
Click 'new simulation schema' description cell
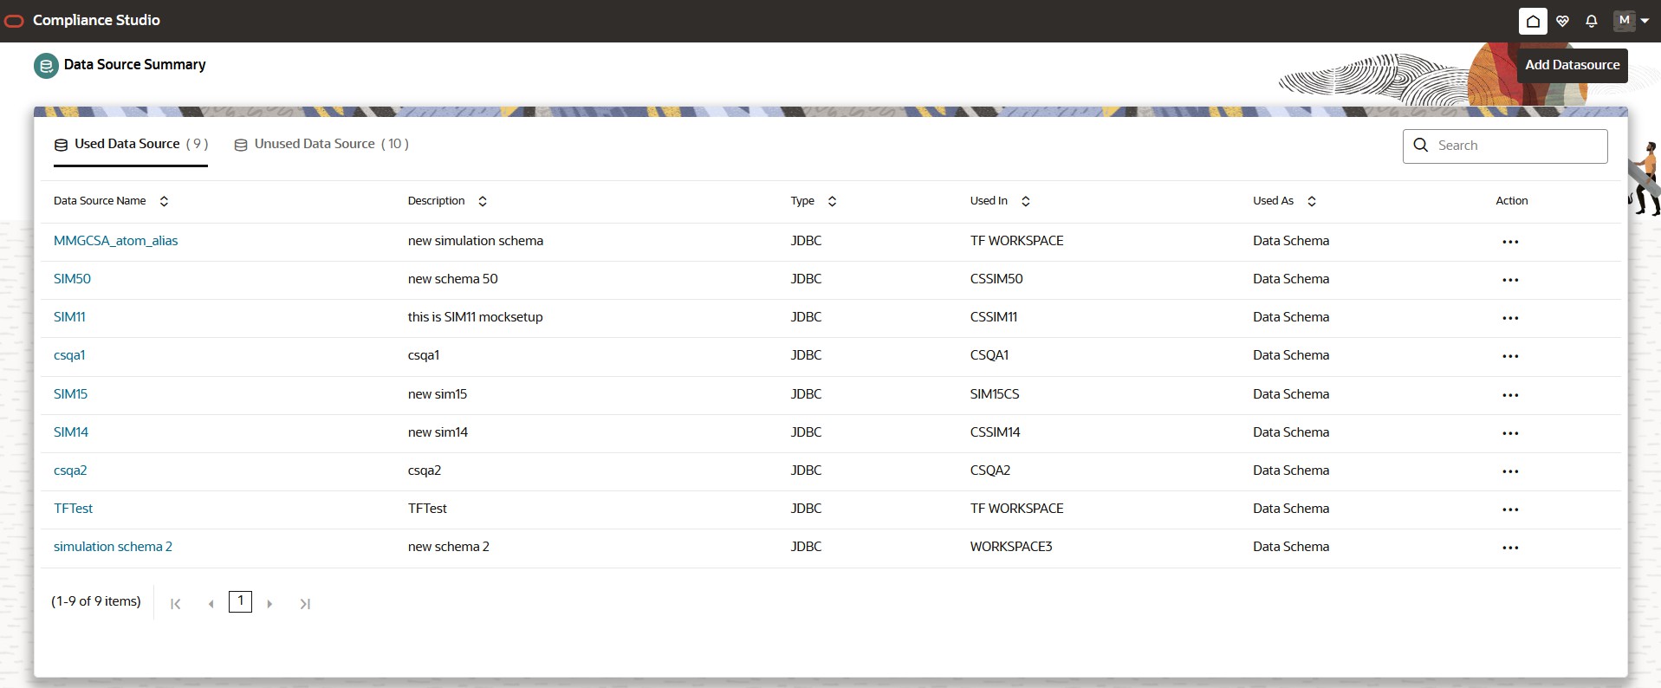tap(476, 241)
